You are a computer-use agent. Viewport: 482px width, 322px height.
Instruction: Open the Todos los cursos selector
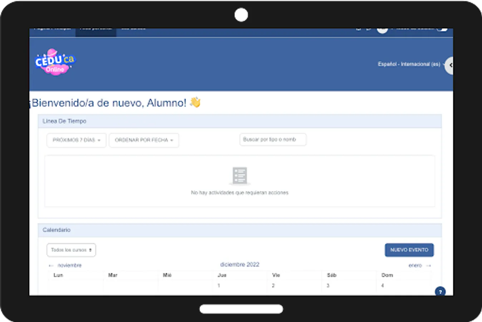(71, 250)
